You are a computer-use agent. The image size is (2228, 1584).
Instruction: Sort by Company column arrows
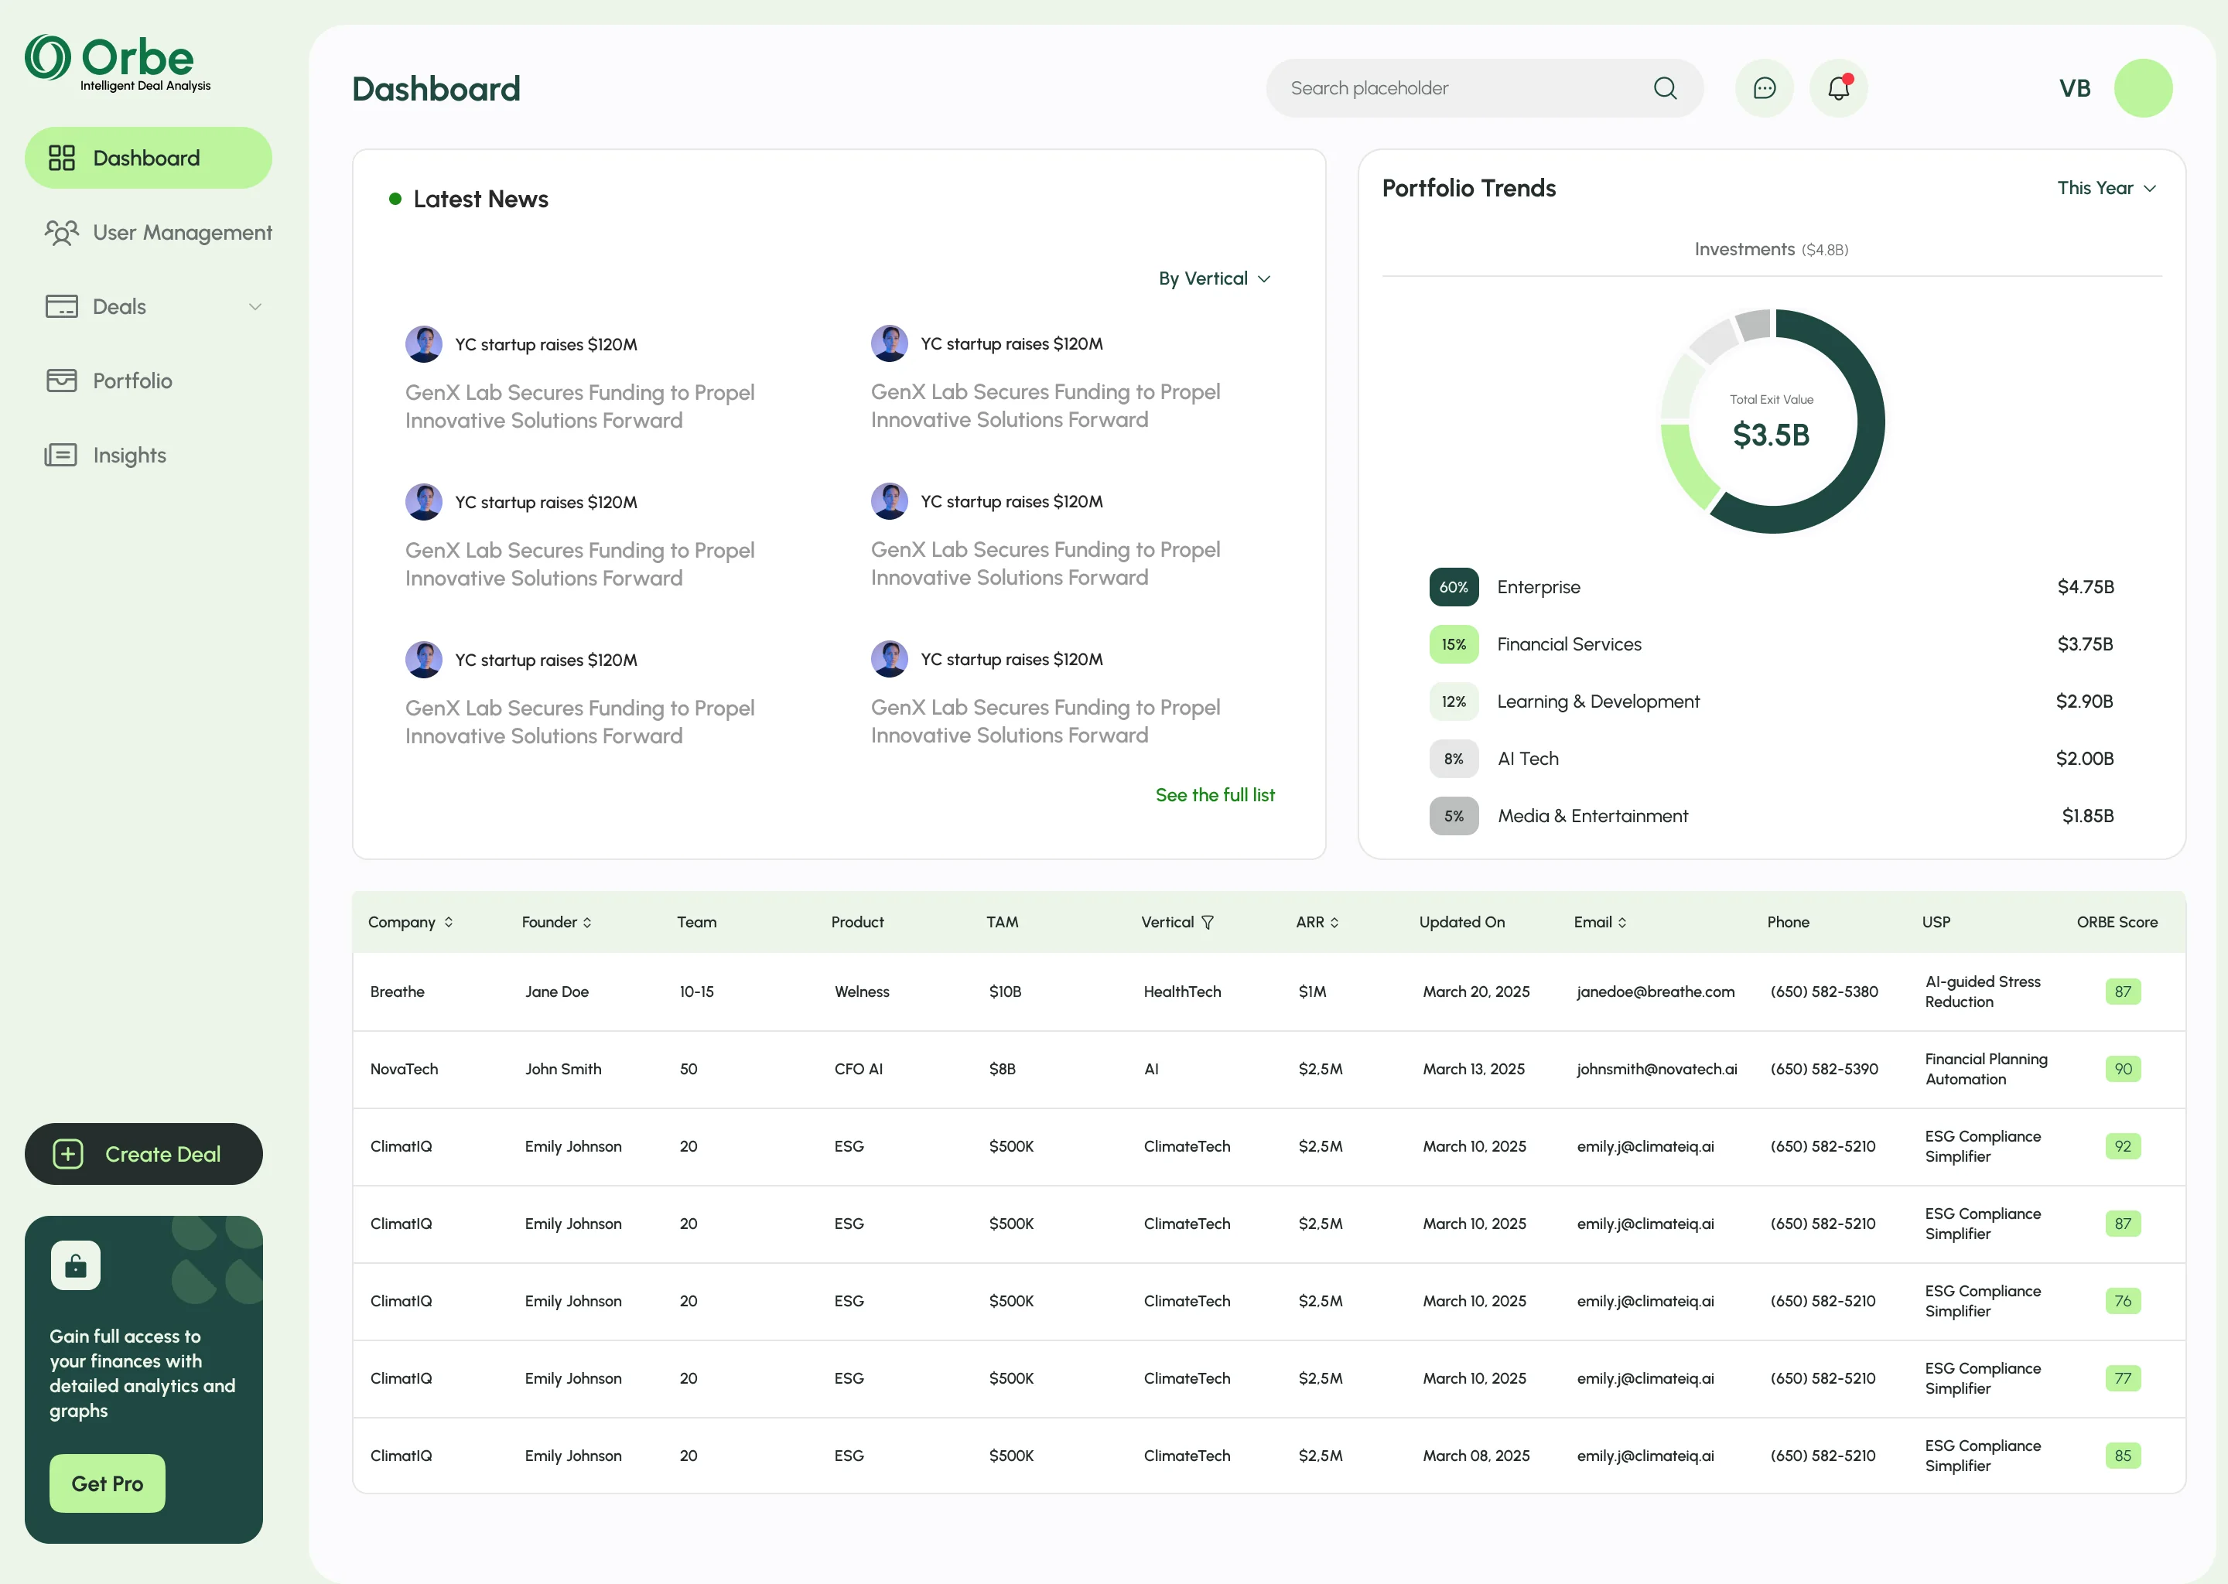(x=449, y=922)
